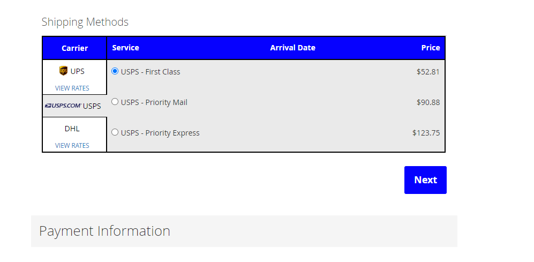Click the Next button
The width and height of the screenshot is (534, 262).
tap(425, 180)
